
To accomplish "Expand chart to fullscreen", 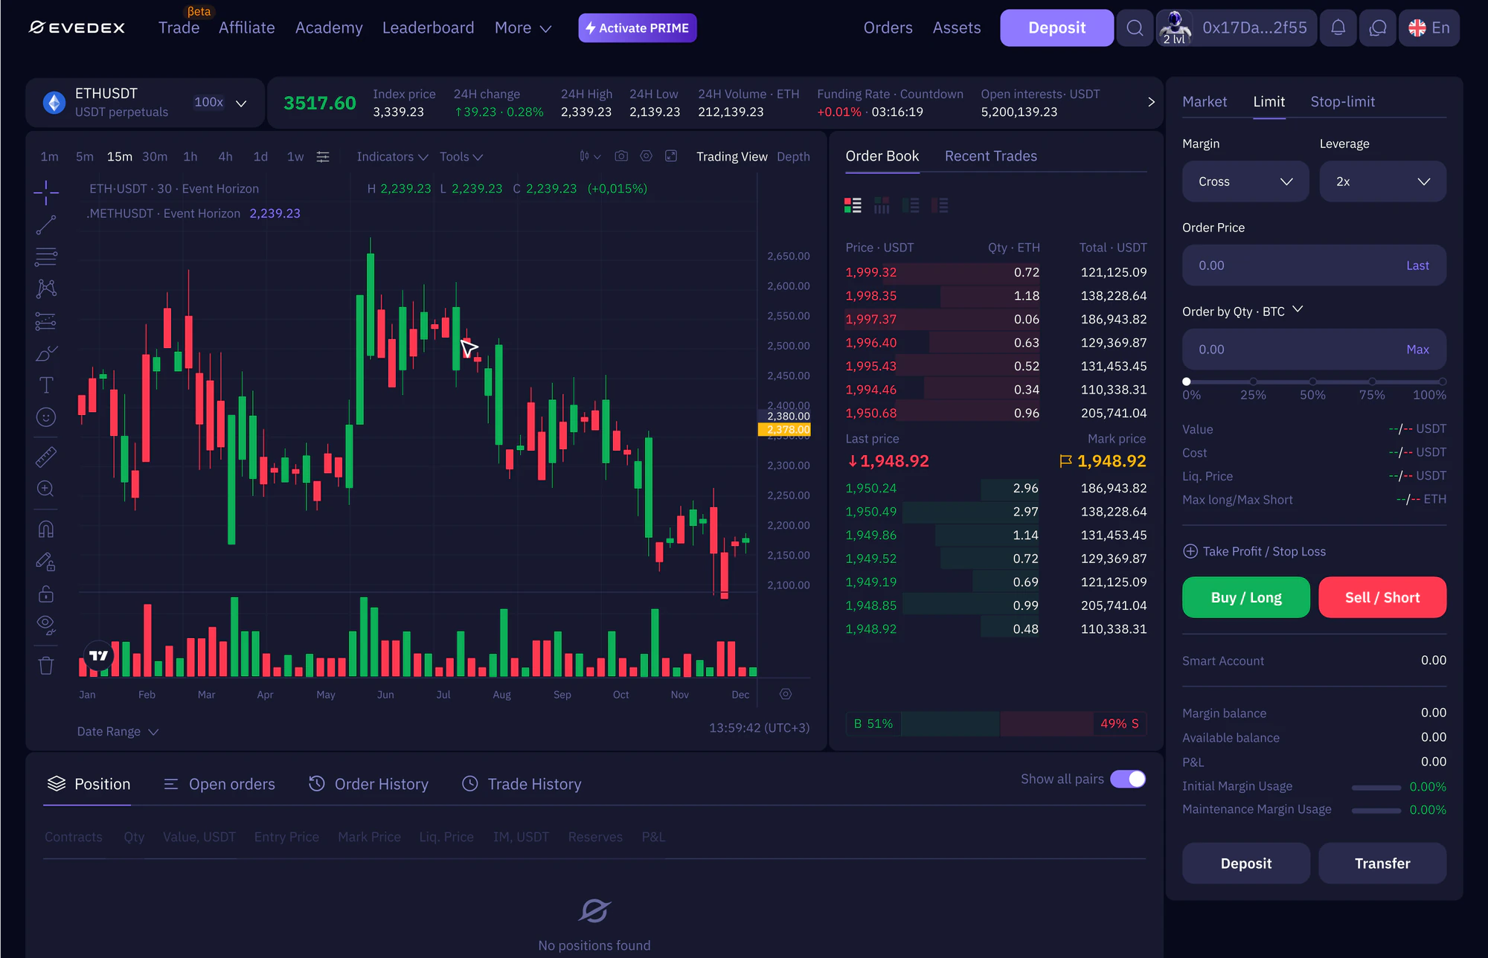I will [x=671, y=156].
